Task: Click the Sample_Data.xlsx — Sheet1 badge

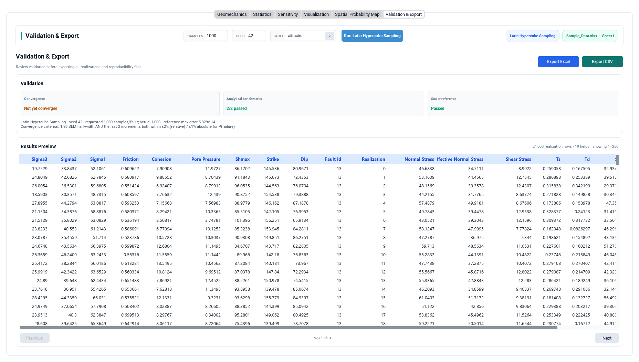Action: tap(590, 36)
